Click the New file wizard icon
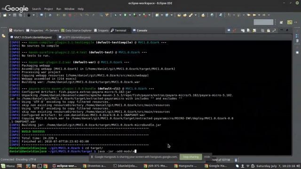This screenshot has width=301, height=169. click(x=5, y=15)
